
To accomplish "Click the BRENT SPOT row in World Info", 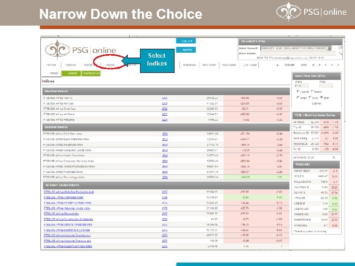I will 316,171.
